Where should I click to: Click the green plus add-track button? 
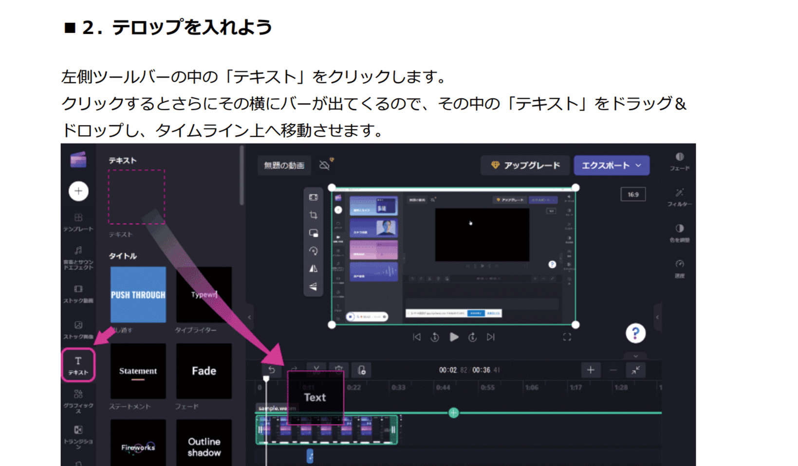click(x=453, y=413)
